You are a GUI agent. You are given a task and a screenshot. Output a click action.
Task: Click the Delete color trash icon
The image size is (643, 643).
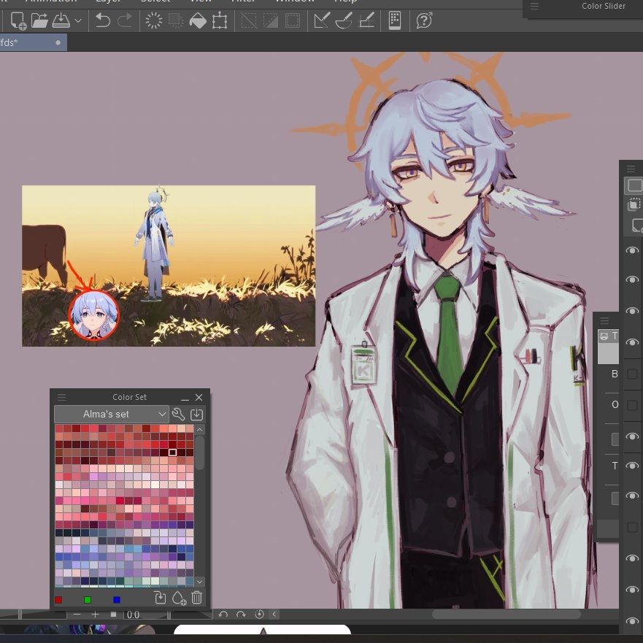click(x=197, y=598)
